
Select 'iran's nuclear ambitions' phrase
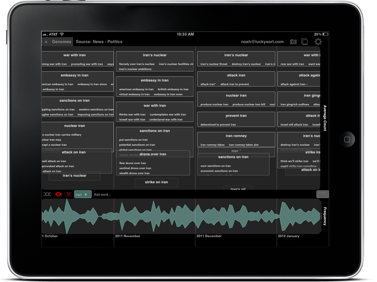[x=135, y=69]
